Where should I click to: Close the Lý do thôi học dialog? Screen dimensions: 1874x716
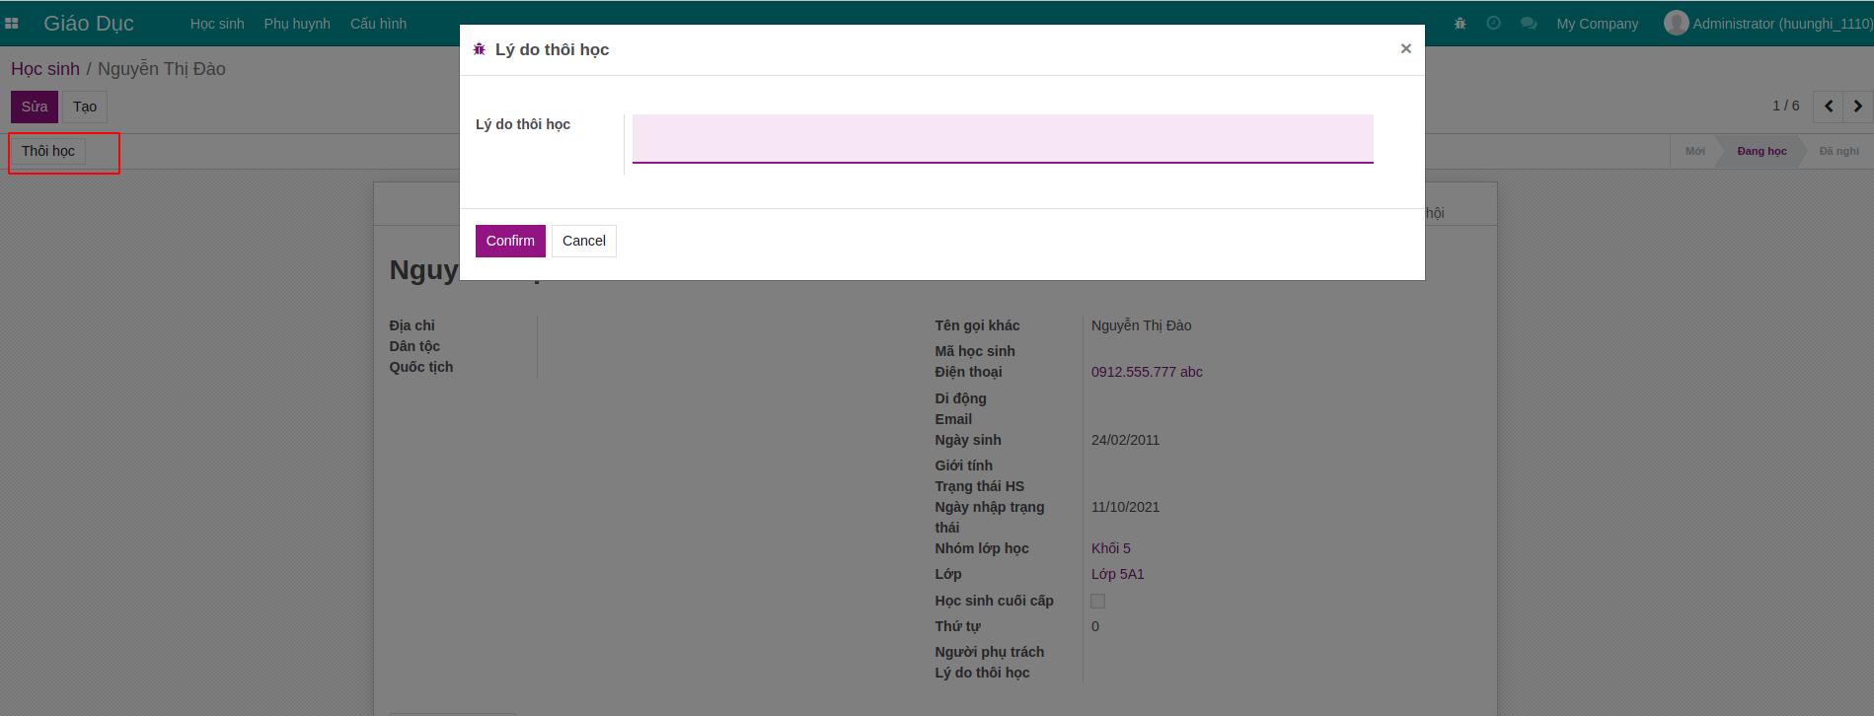pyautogui.click(x=1405, y=48)
